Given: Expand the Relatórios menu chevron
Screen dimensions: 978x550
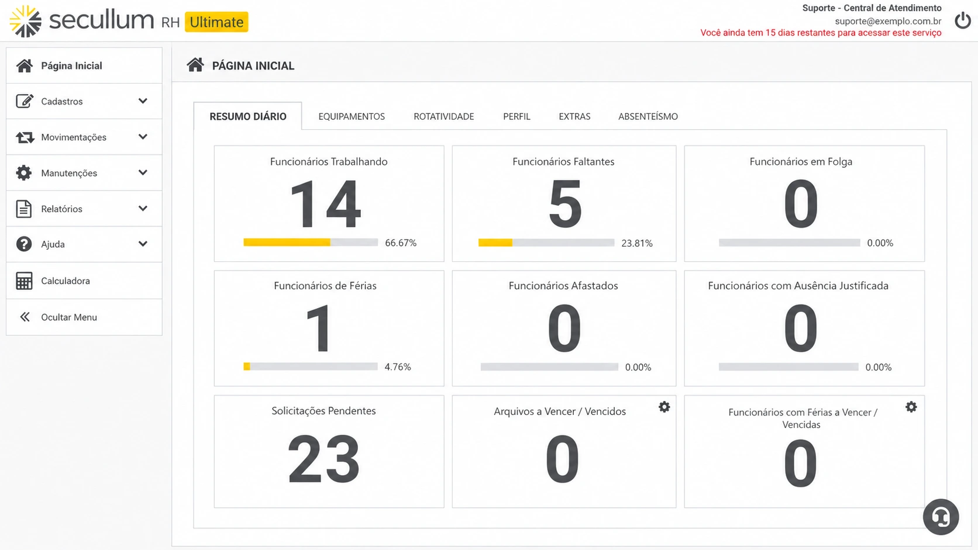Looking at the screenshot, I should click(143, 208).
